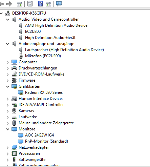Click the Netzwerkadapter label

(x=34, y=147)
